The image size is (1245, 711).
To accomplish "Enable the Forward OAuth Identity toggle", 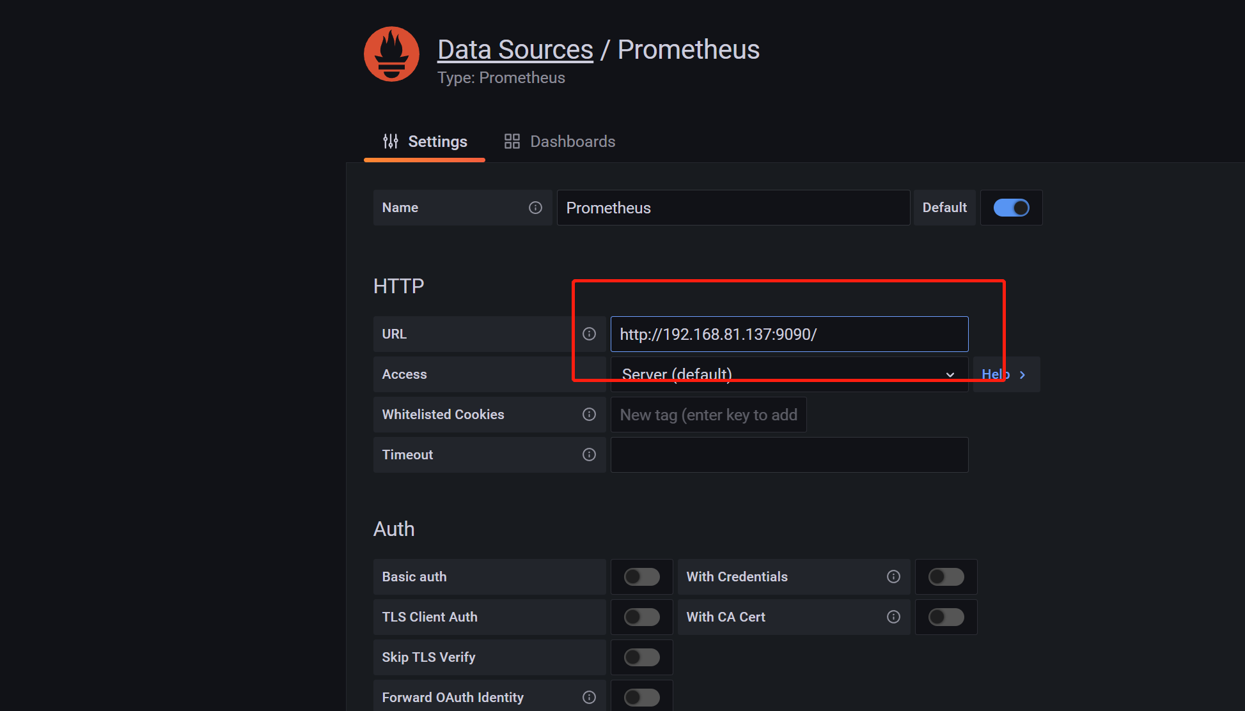I will click(642, 698).
